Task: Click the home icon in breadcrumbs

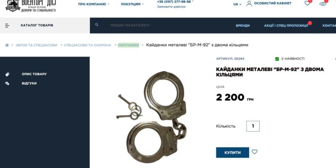Action: [7, 45]
